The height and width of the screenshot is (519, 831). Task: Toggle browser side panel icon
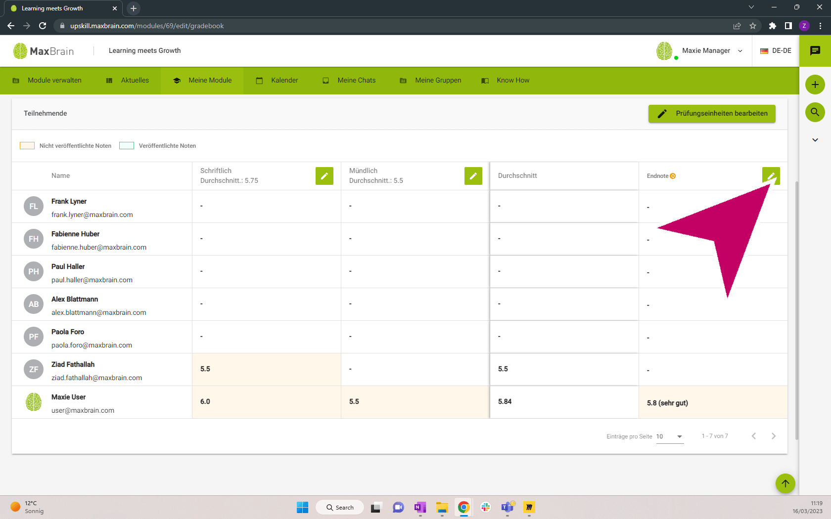click(788, 26)
